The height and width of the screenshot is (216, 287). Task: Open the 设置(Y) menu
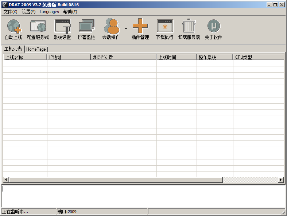click(29, 12)
